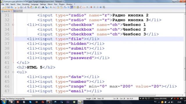Click the "length : 2 246" status bar entry
This screenshot has height=104, width=186.
(x=91, y=99)
